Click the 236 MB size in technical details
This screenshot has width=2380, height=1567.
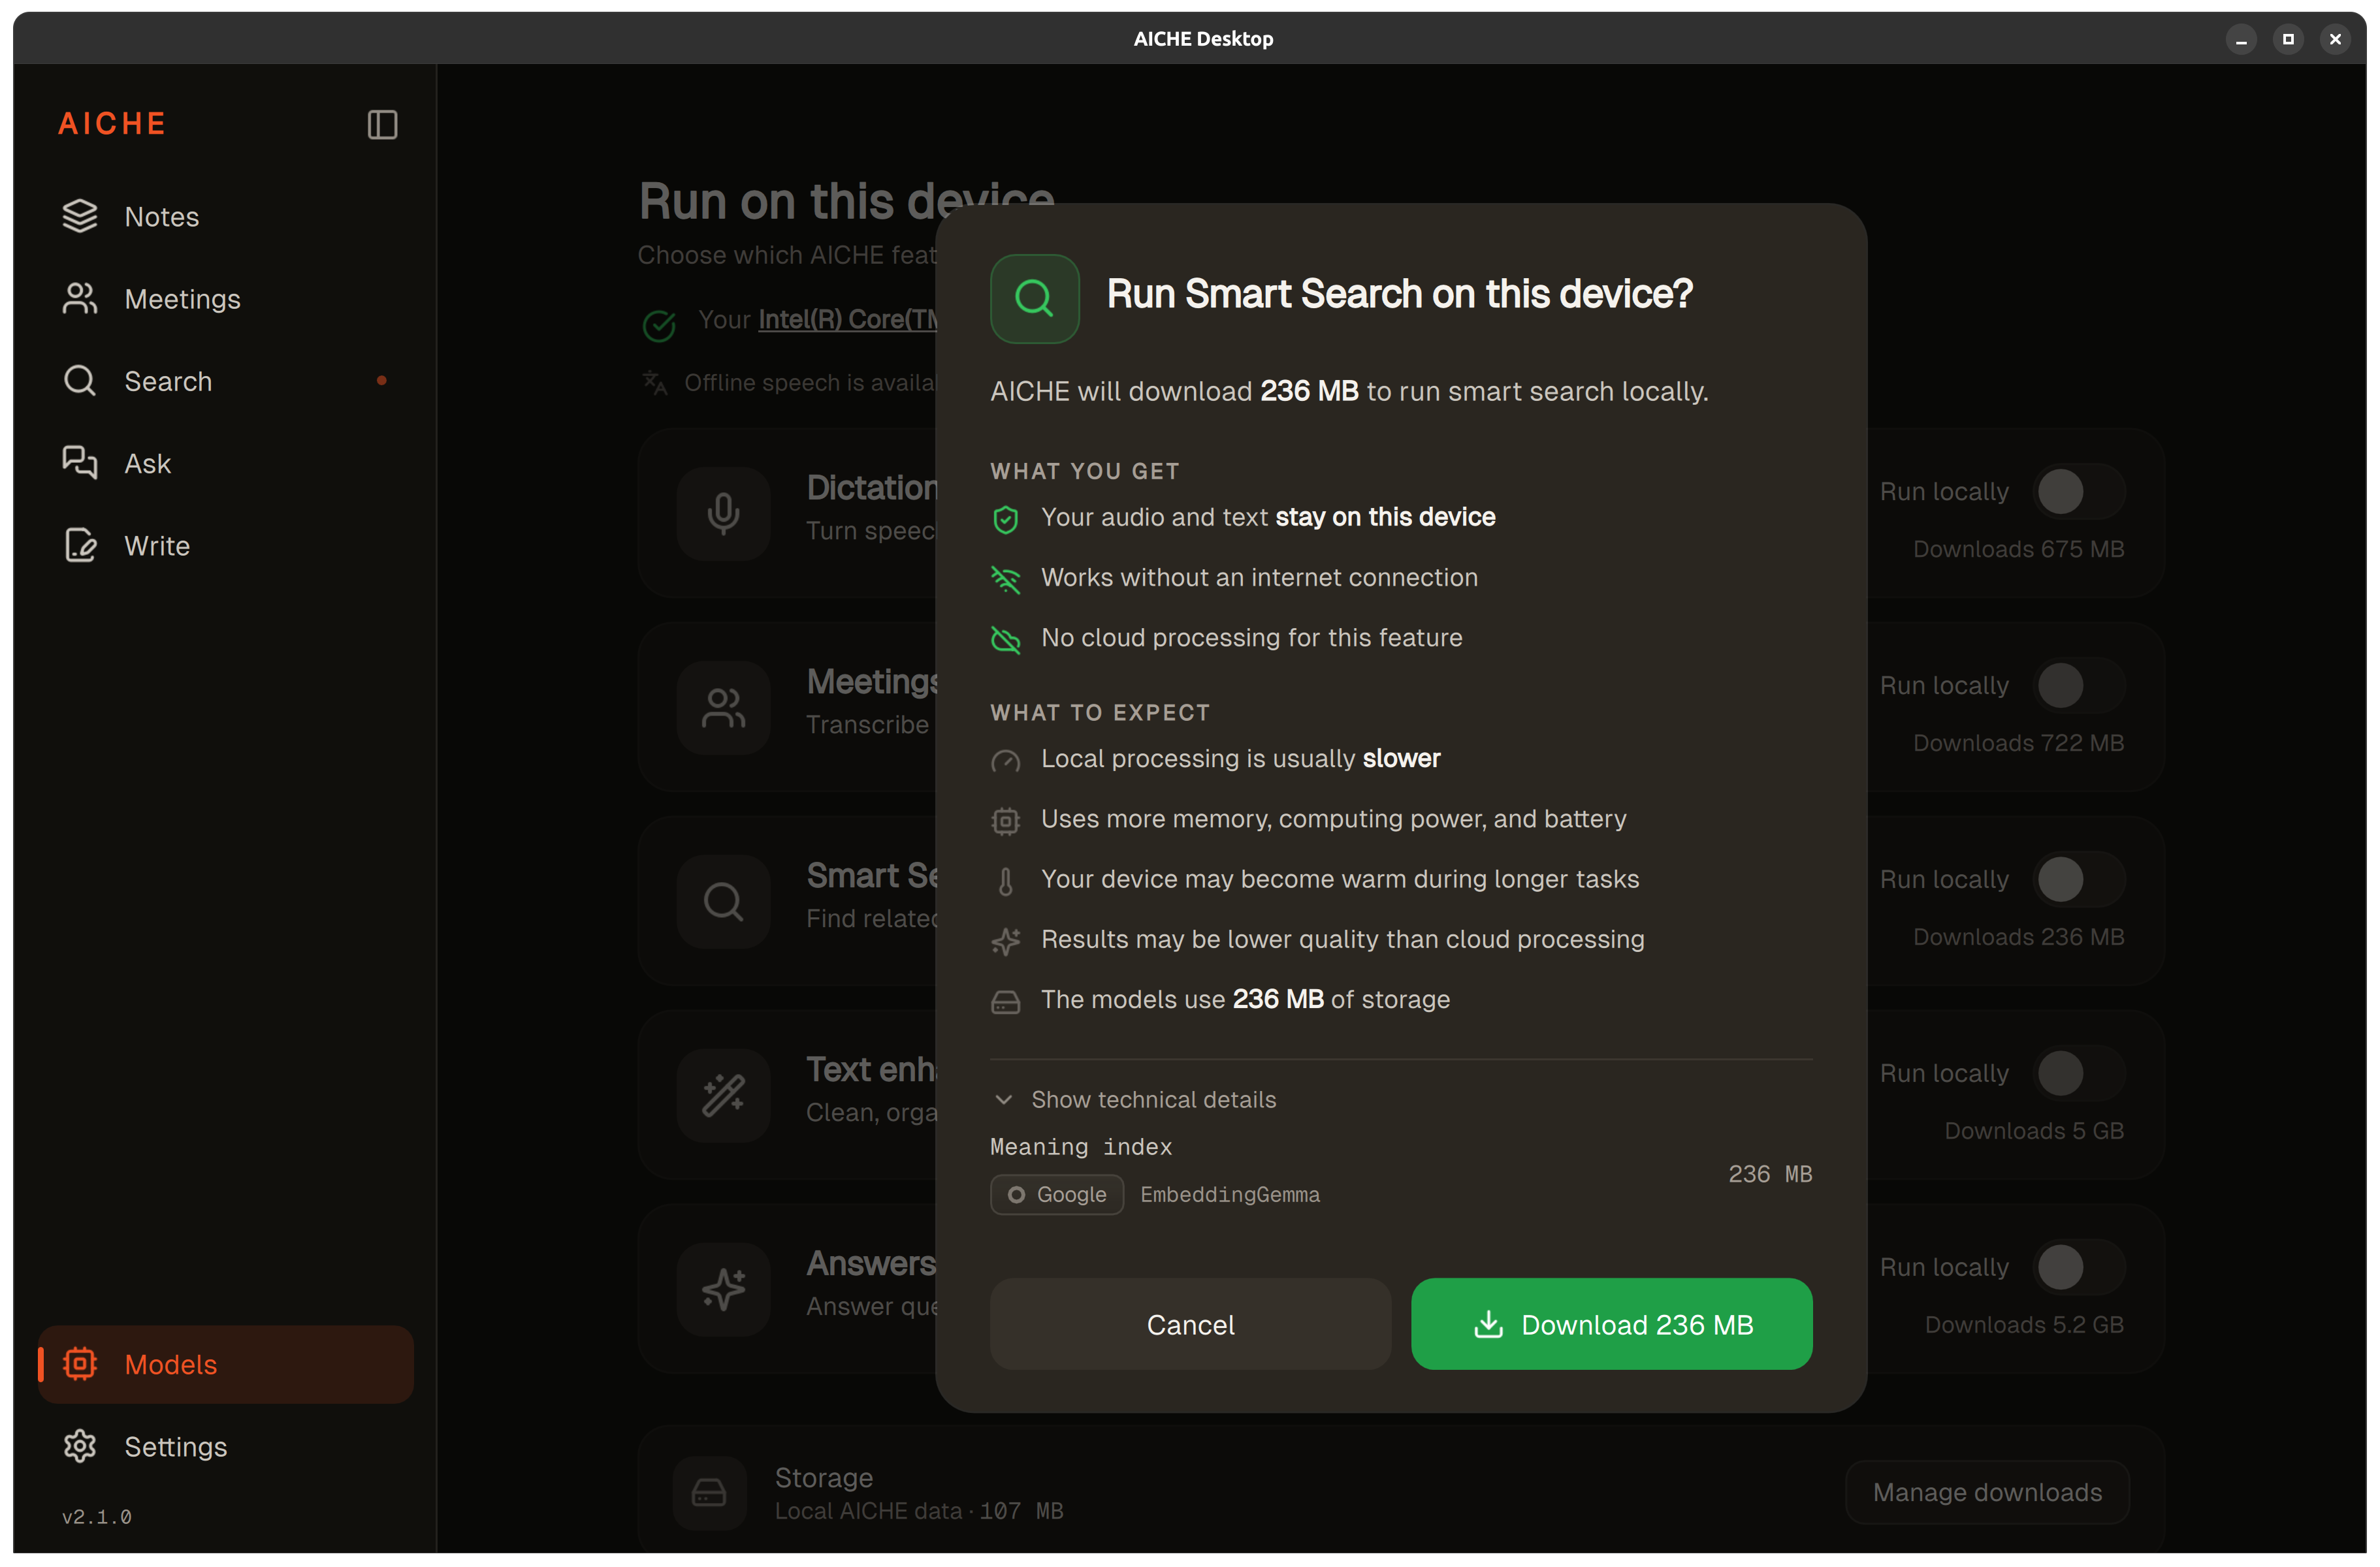[x=1770, y=1174]
